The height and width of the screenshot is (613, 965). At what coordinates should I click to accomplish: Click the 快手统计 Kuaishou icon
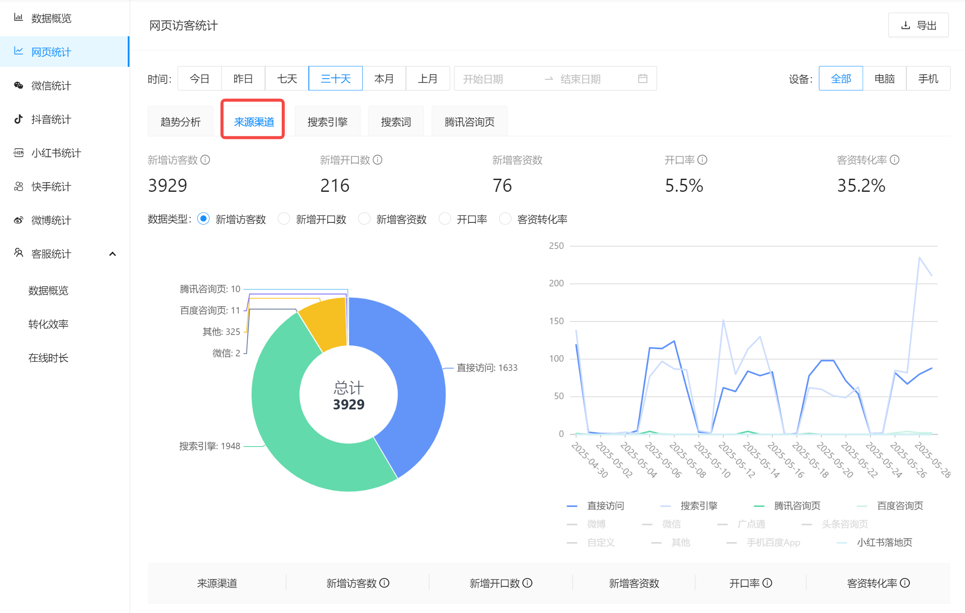pyautogui.click(x=18, y=187)
